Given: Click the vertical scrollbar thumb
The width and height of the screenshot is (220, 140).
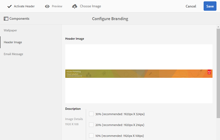Looking at the screenshot, I should point(218,73).
